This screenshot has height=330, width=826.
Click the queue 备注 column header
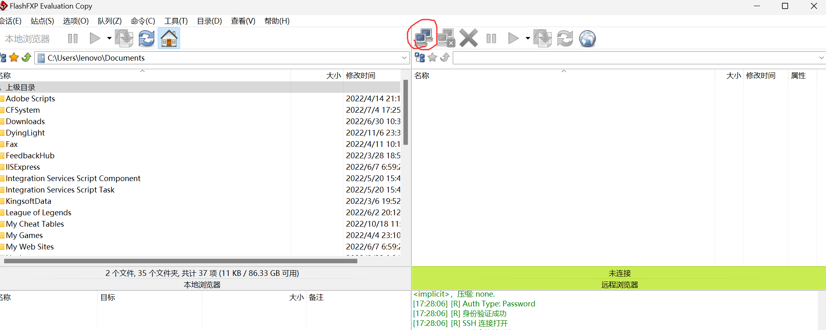(x=359, y=297)
